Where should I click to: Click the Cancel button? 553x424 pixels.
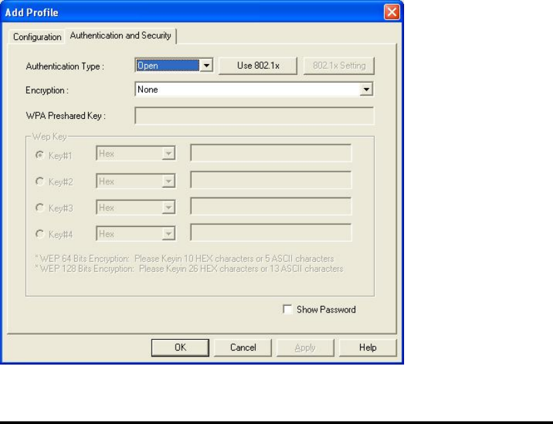tap(243, 348)
